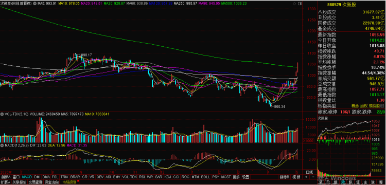Image resolution: width=386 pixels, height=185 pixels.
Task: Open the 模板 template menu
Action: [x=296, y=177]
